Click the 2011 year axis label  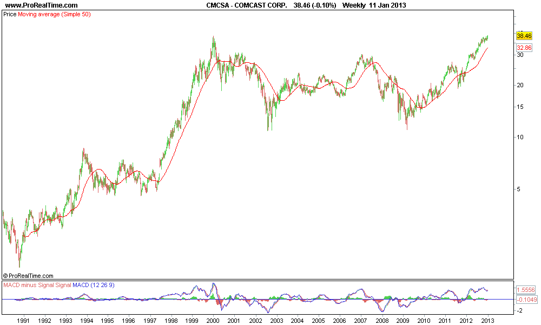(x=445, y=321)
